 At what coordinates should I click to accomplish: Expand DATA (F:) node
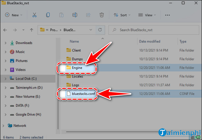(x=5, y=105)
